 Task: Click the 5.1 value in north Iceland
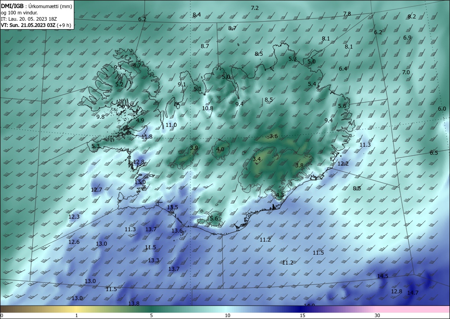(x=198, y=89)
